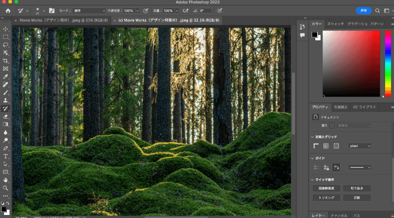
Task: Toggle smart guides icon in ガイド section
Action: point(336,167)
